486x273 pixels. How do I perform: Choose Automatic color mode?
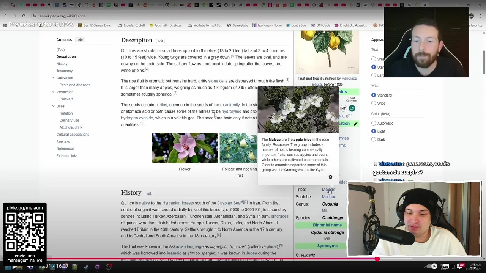374,123
